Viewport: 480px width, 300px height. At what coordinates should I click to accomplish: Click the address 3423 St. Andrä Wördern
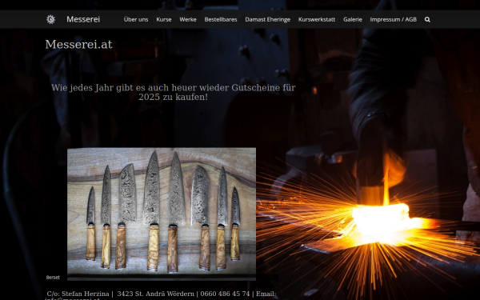(155, 294)
